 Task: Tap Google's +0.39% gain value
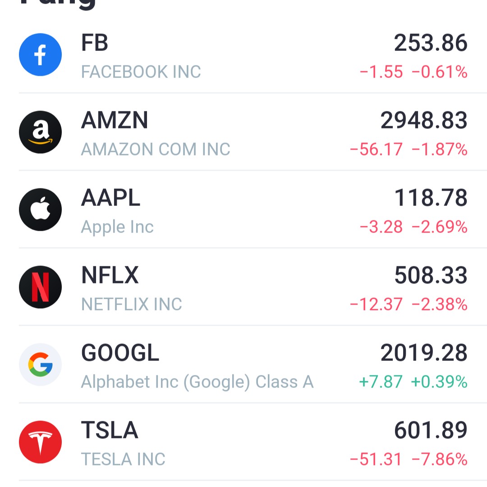pos(439,382)
